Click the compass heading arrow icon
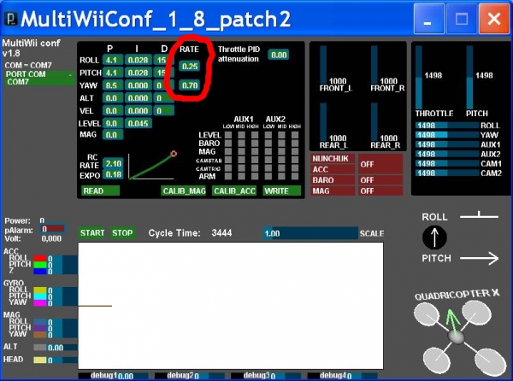This screenshot has height=381, width=513. 434,237
